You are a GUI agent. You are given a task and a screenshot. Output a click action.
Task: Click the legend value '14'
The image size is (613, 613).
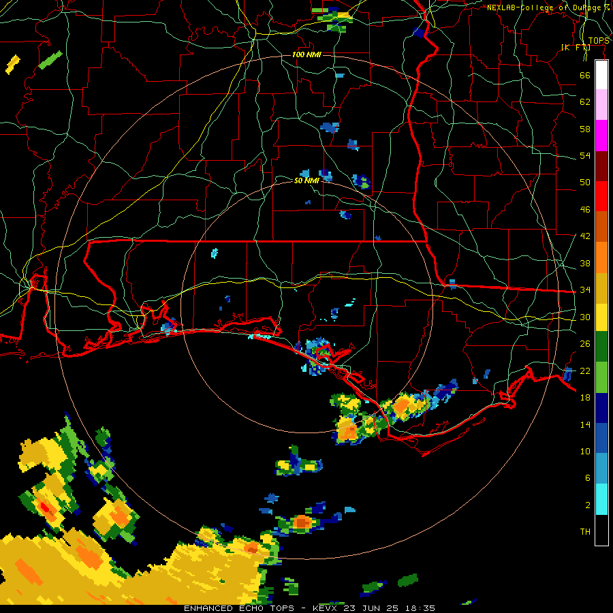(x=585, y=424)
